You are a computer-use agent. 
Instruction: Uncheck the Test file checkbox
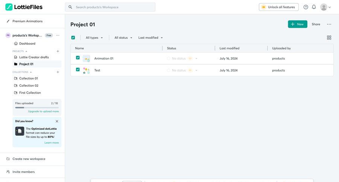point(78,70)
